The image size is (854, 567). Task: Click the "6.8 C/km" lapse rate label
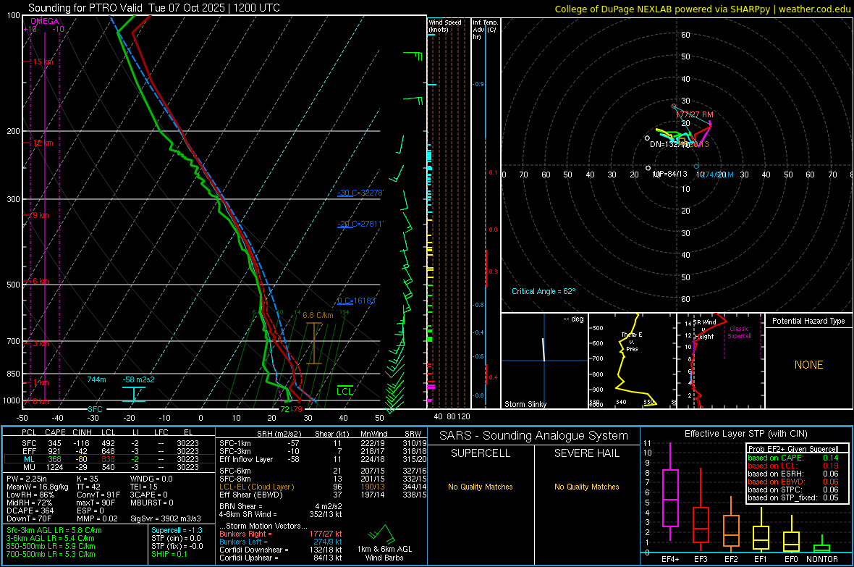coord(318,315)
